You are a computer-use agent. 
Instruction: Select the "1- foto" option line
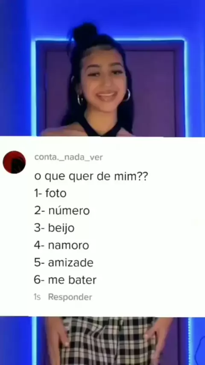50,193
